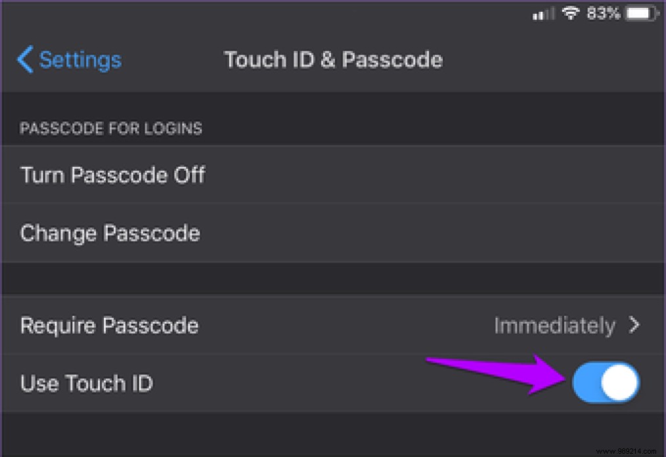666x457 pixels.
Task: Tap the Wi-Fi icon in the status bar
Action: coord(570,12)
